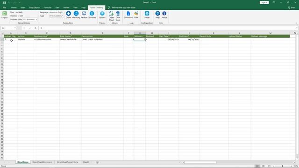The height and width of the screenshot is (168, 299).
Task: Expand the formula bar with its arrow
Action: pyautogui.click(x=297, y=28)
